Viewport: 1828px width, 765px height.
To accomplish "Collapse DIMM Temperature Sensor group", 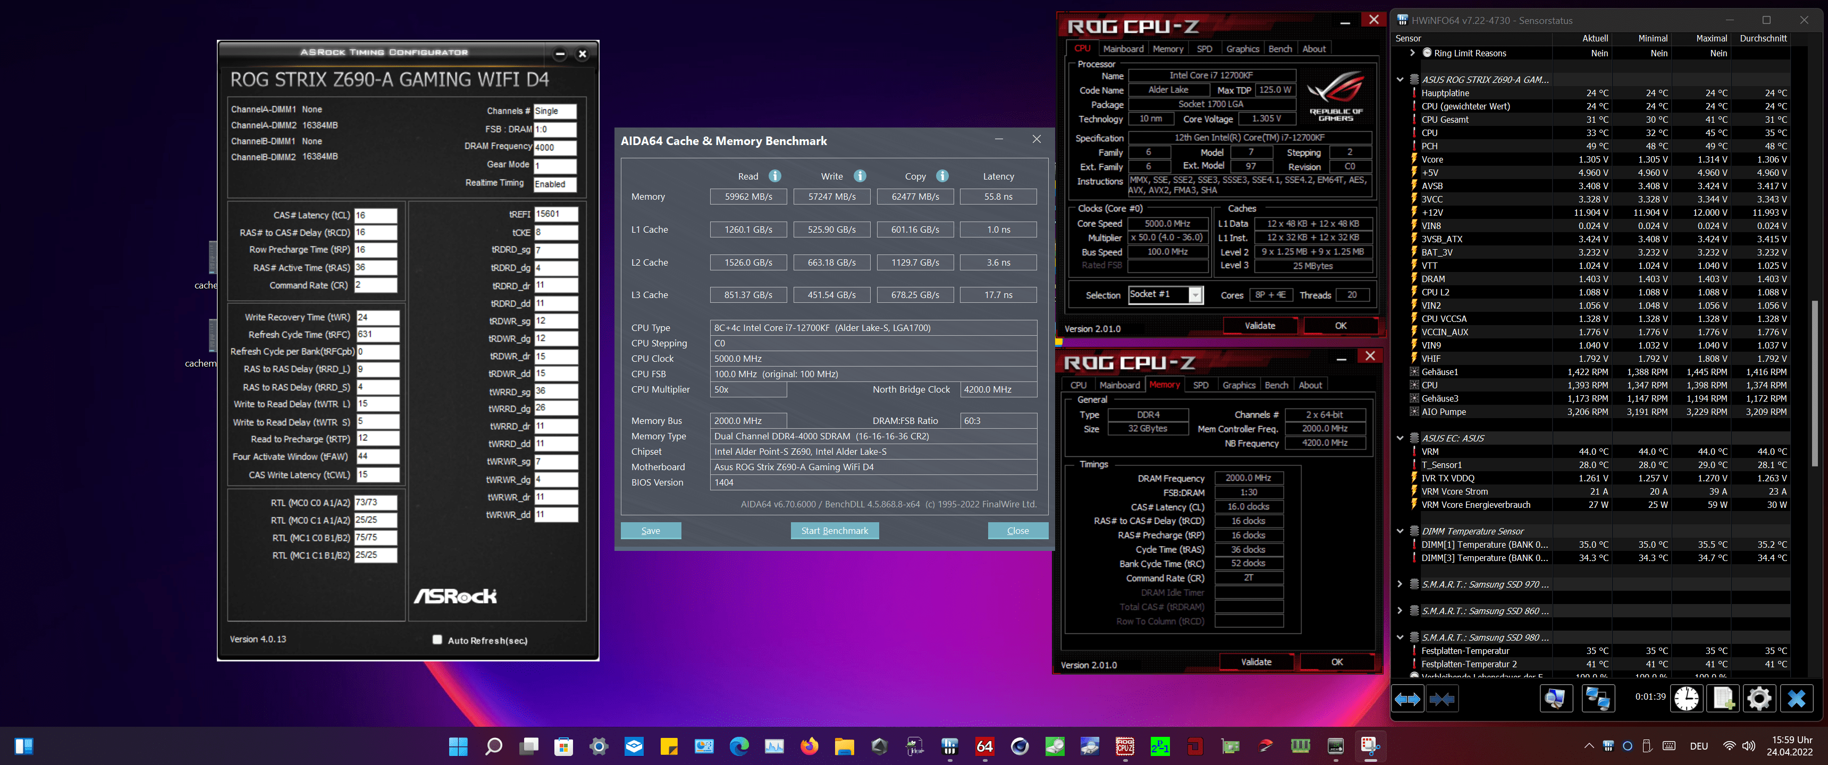I will 1400,531.
